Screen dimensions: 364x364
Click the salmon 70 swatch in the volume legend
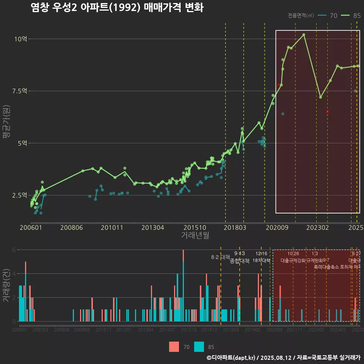coord(174,347)
